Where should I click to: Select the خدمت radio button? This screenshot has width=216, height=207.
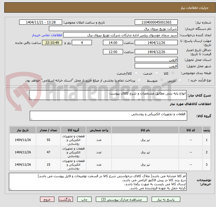[x=156, y=73]
